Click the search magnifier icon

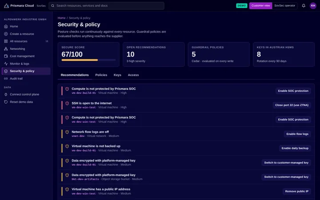[x=52, y=6]
